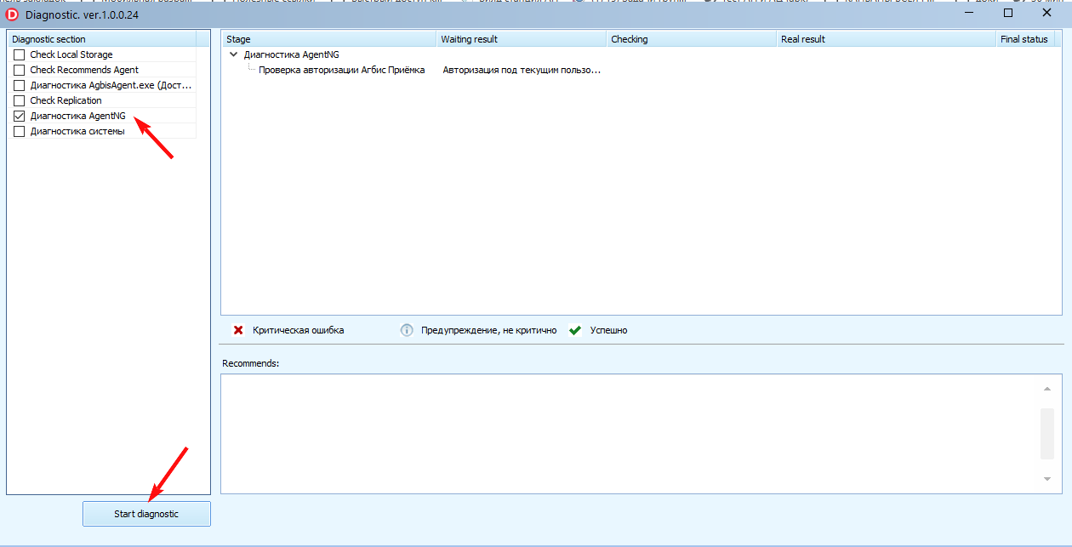This screenshot has height=547, width=1072.
Task: Enable the Check Local Storage checkbox
Action: (x=20, y=54)
